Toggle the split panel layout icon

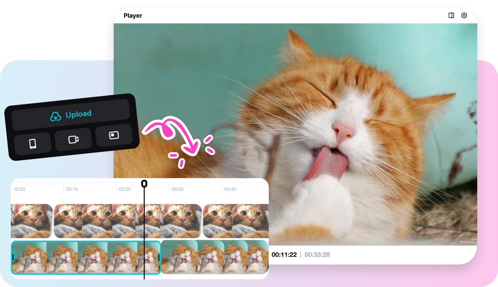point(451,15)
